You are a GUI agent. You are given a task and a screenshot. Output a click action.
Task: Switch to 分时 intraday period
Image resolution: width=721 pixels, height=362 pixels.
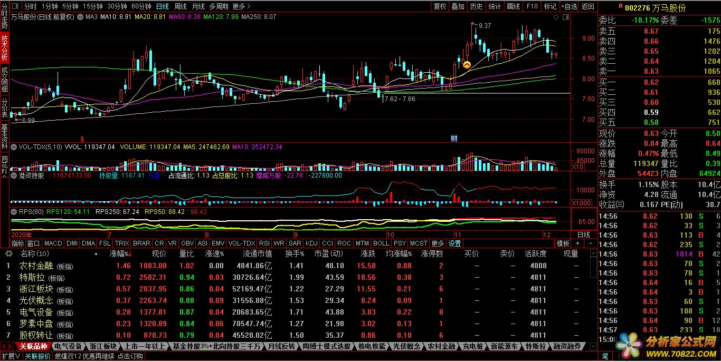[x=31, y=6]
